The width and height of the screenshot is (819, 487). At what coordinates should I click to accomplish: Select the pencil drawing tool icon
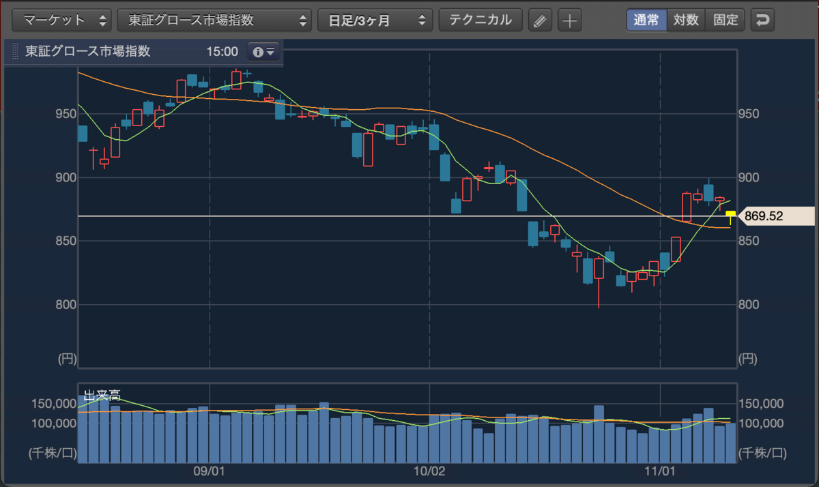pyautogui.click(x=540, y=20)
